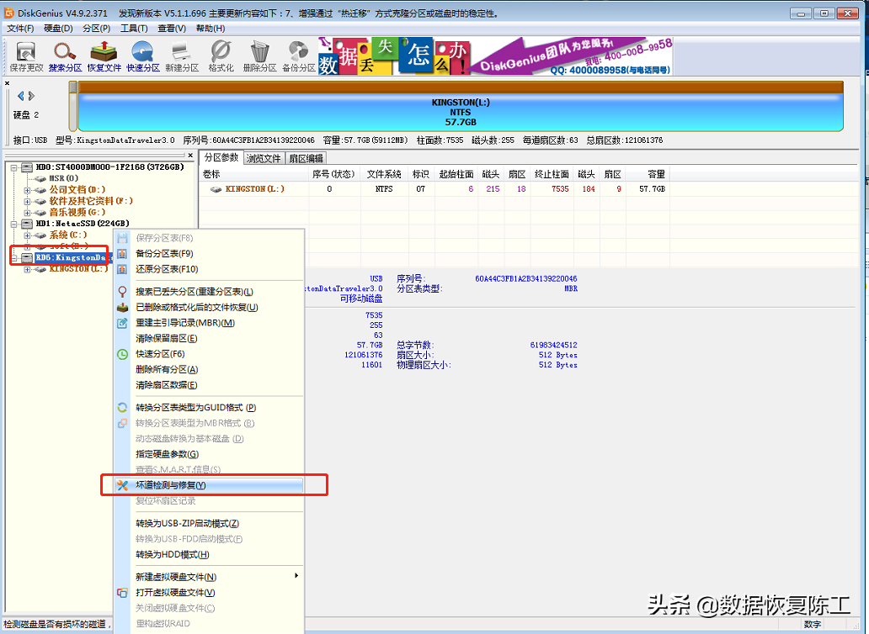Choose 坏道检测与修复(Y) from context menu
This screenshot has height=634, width=869.
point(210,485)
